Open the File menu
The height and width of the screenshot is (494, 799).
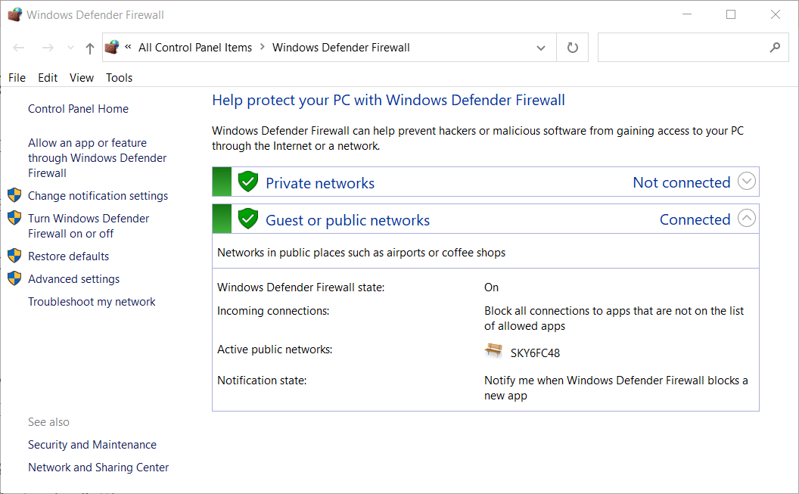coord(17,77)
